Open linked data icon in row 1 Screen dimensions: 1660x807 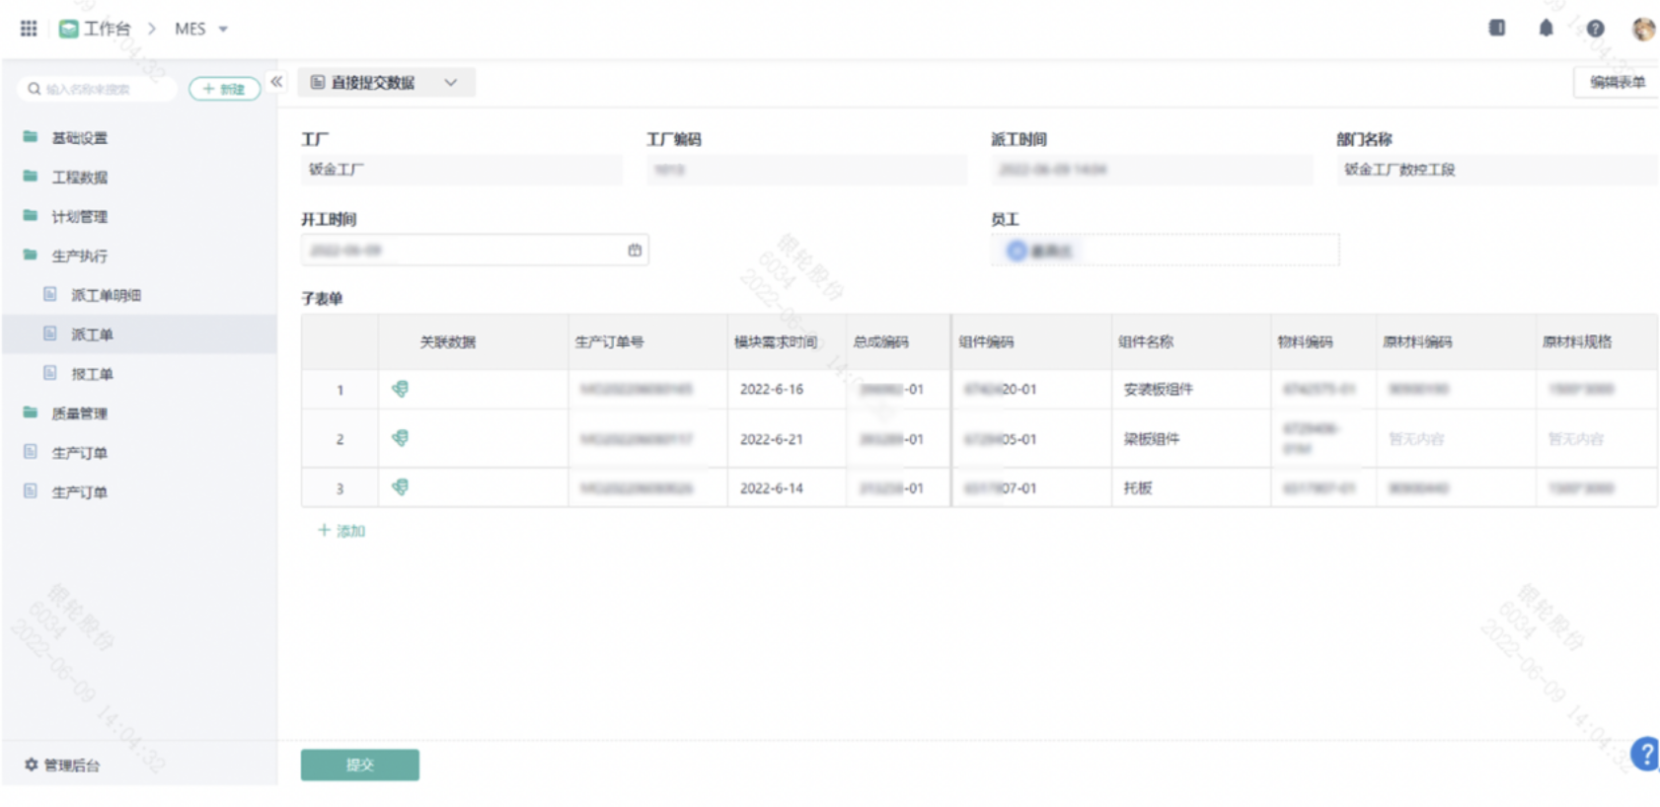tap(400, 389)
